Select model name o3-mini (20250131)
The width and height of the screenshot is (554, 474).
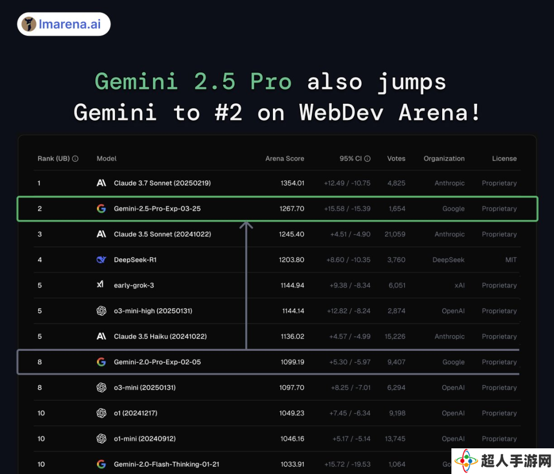point(145,387)
